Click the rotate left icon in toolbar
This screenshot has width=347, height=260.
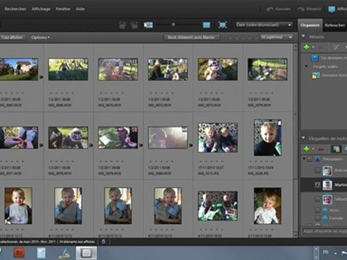[123, 25]
